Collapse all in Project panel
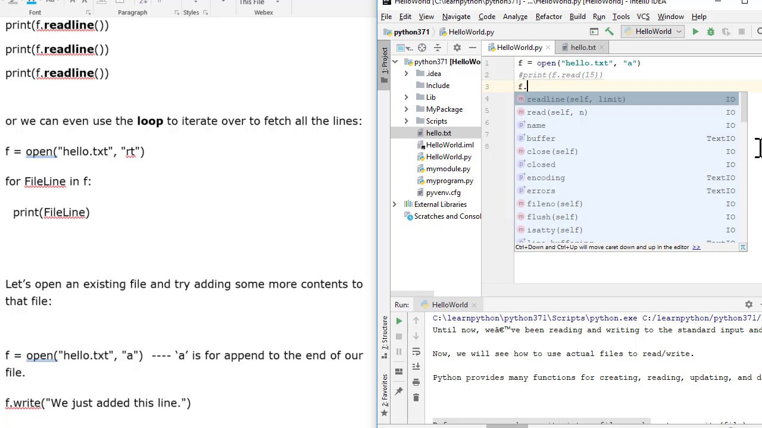The width and height of the screenshot is (762, 428). pyautogui.click(x=438, y=48)
